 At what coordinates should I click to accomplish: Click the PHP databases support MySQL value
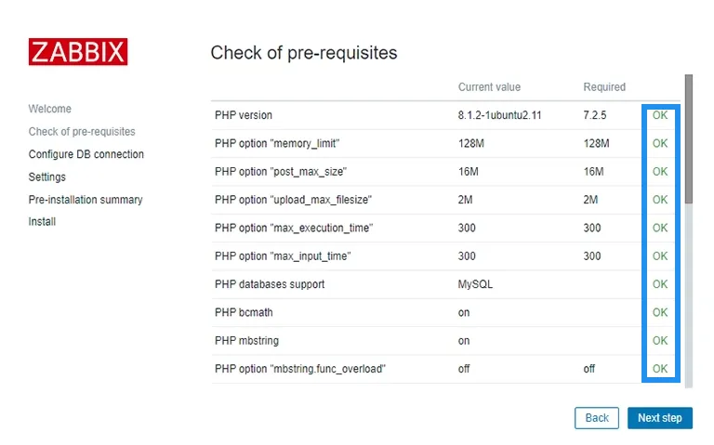[475, 284]
